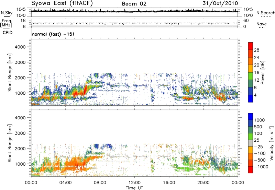
Task: Click 'Slant Range [km]' label of power panel
Action: coord(10,72)
